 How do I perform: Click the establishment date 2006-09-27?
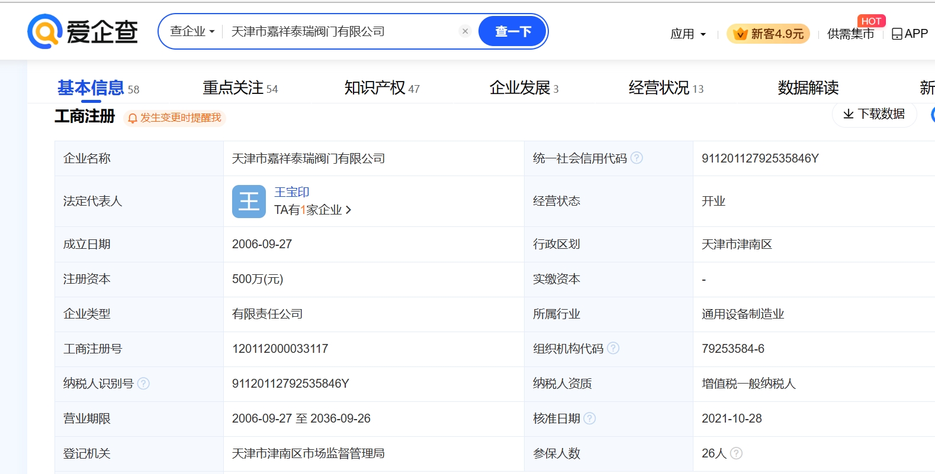pyautogui.click(x=262, y=244)
